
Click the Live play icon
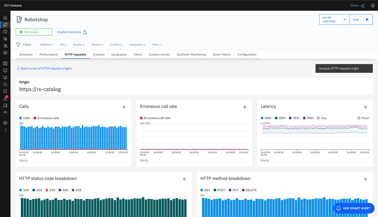(367, 19)
